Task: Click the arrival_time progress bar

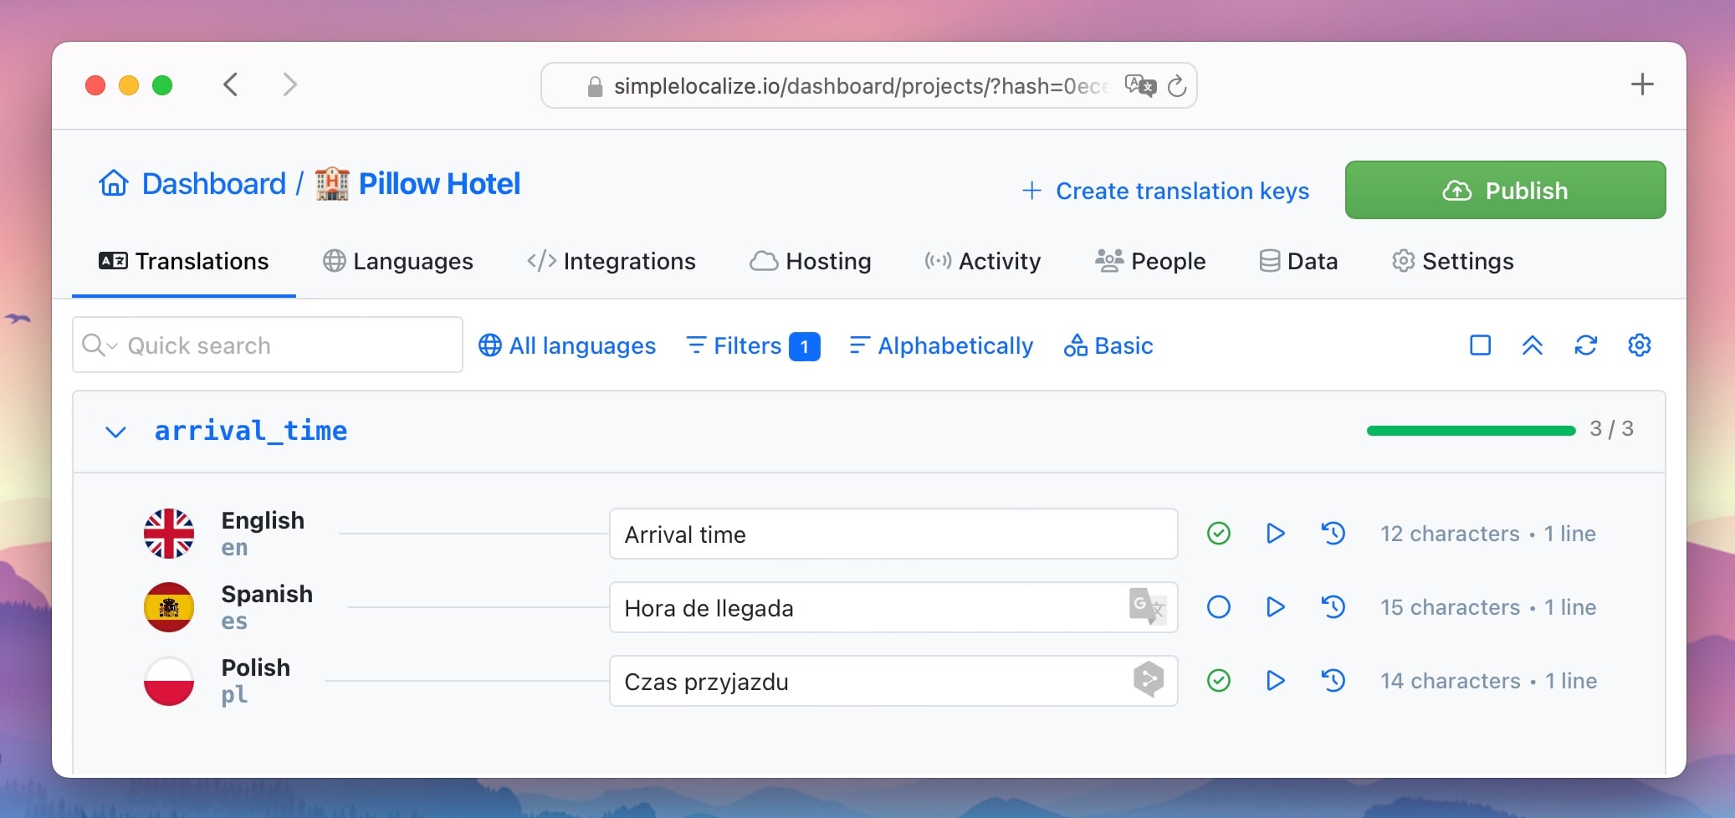Action: click(x=1471, y=430)
